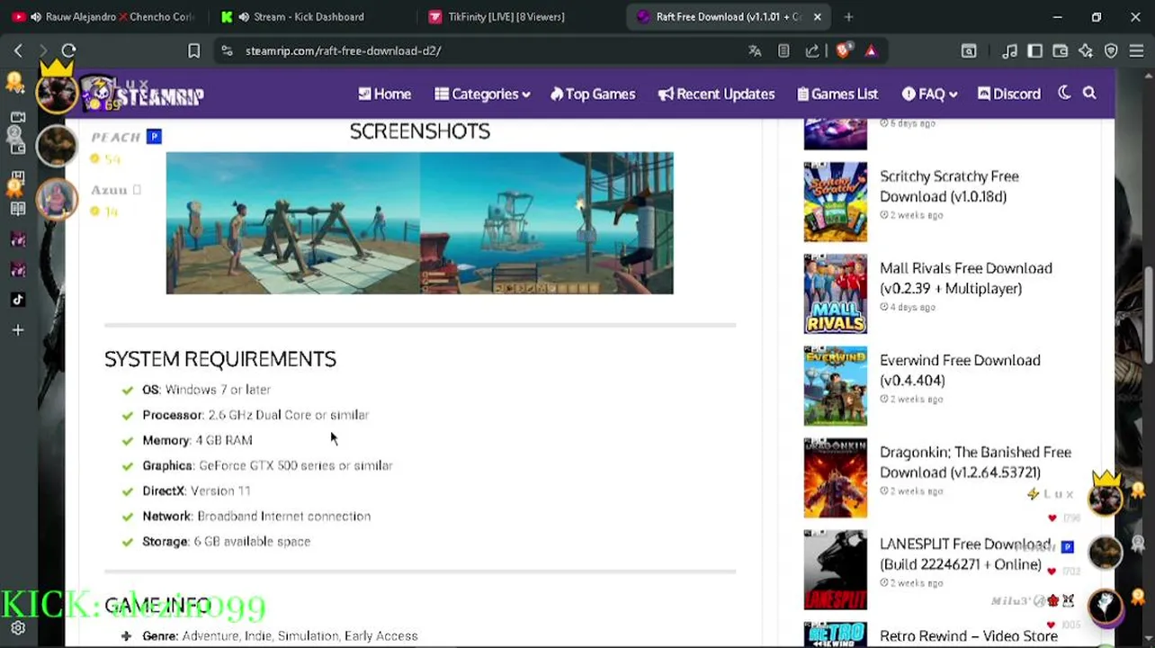Open the music playlist icon in toolbar
The width and height of the screenshot is (1155, 648).
1010,51
